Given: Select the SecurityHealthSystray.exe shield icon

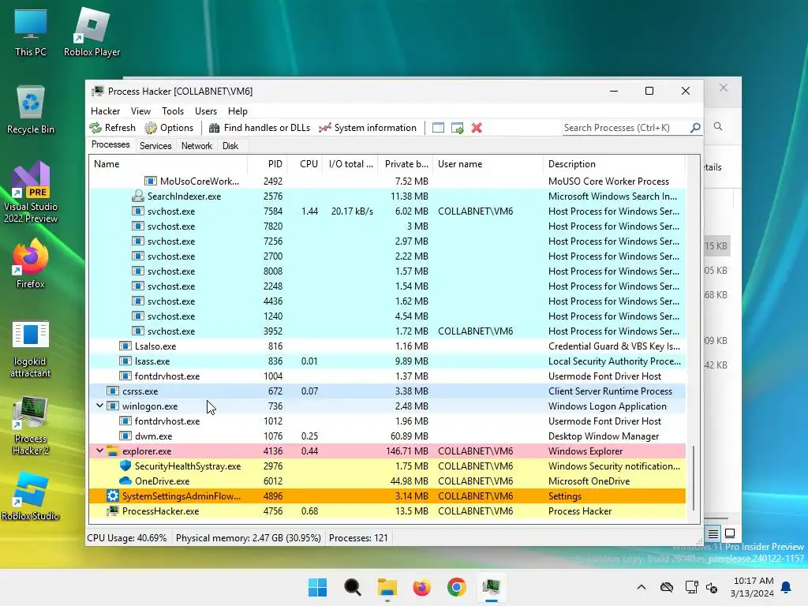Looking at the screenshot, I should [x=125, y=466].
